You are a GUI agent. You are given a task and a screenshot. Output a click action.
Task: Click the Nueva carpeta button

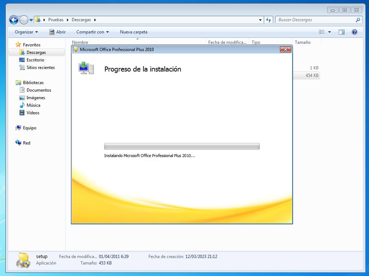tap(133, 32)
